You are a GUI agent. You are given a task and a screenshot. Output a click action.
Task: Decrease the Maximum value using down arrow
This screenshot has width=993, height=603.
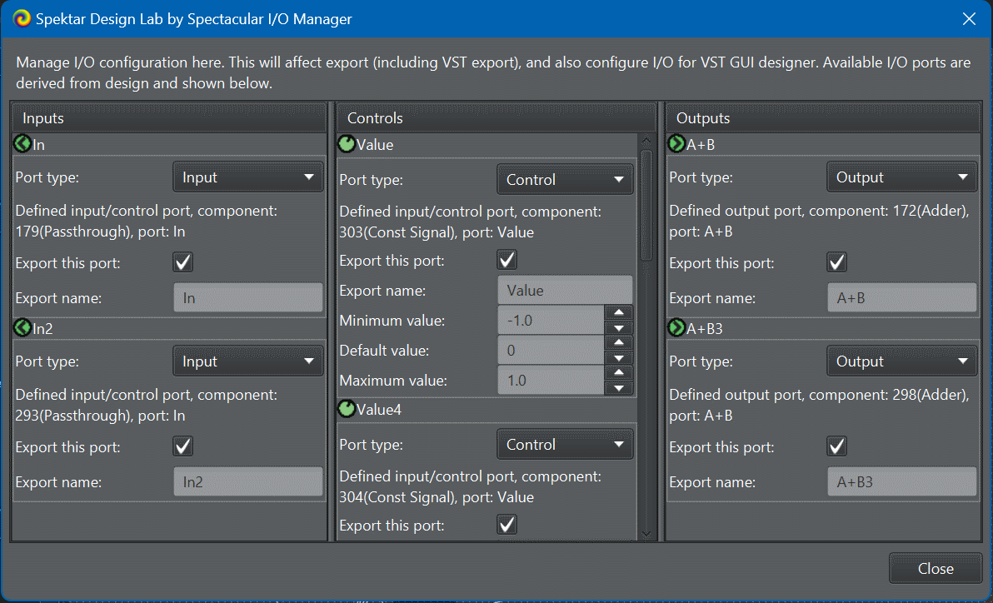(618, 388)
